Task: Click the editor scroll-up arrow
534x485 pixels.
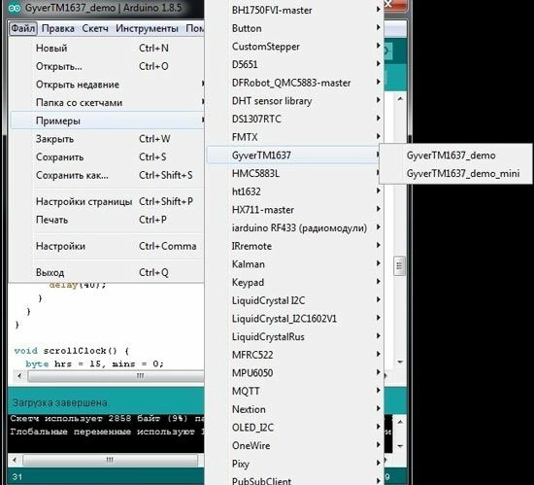Action: 400,99
